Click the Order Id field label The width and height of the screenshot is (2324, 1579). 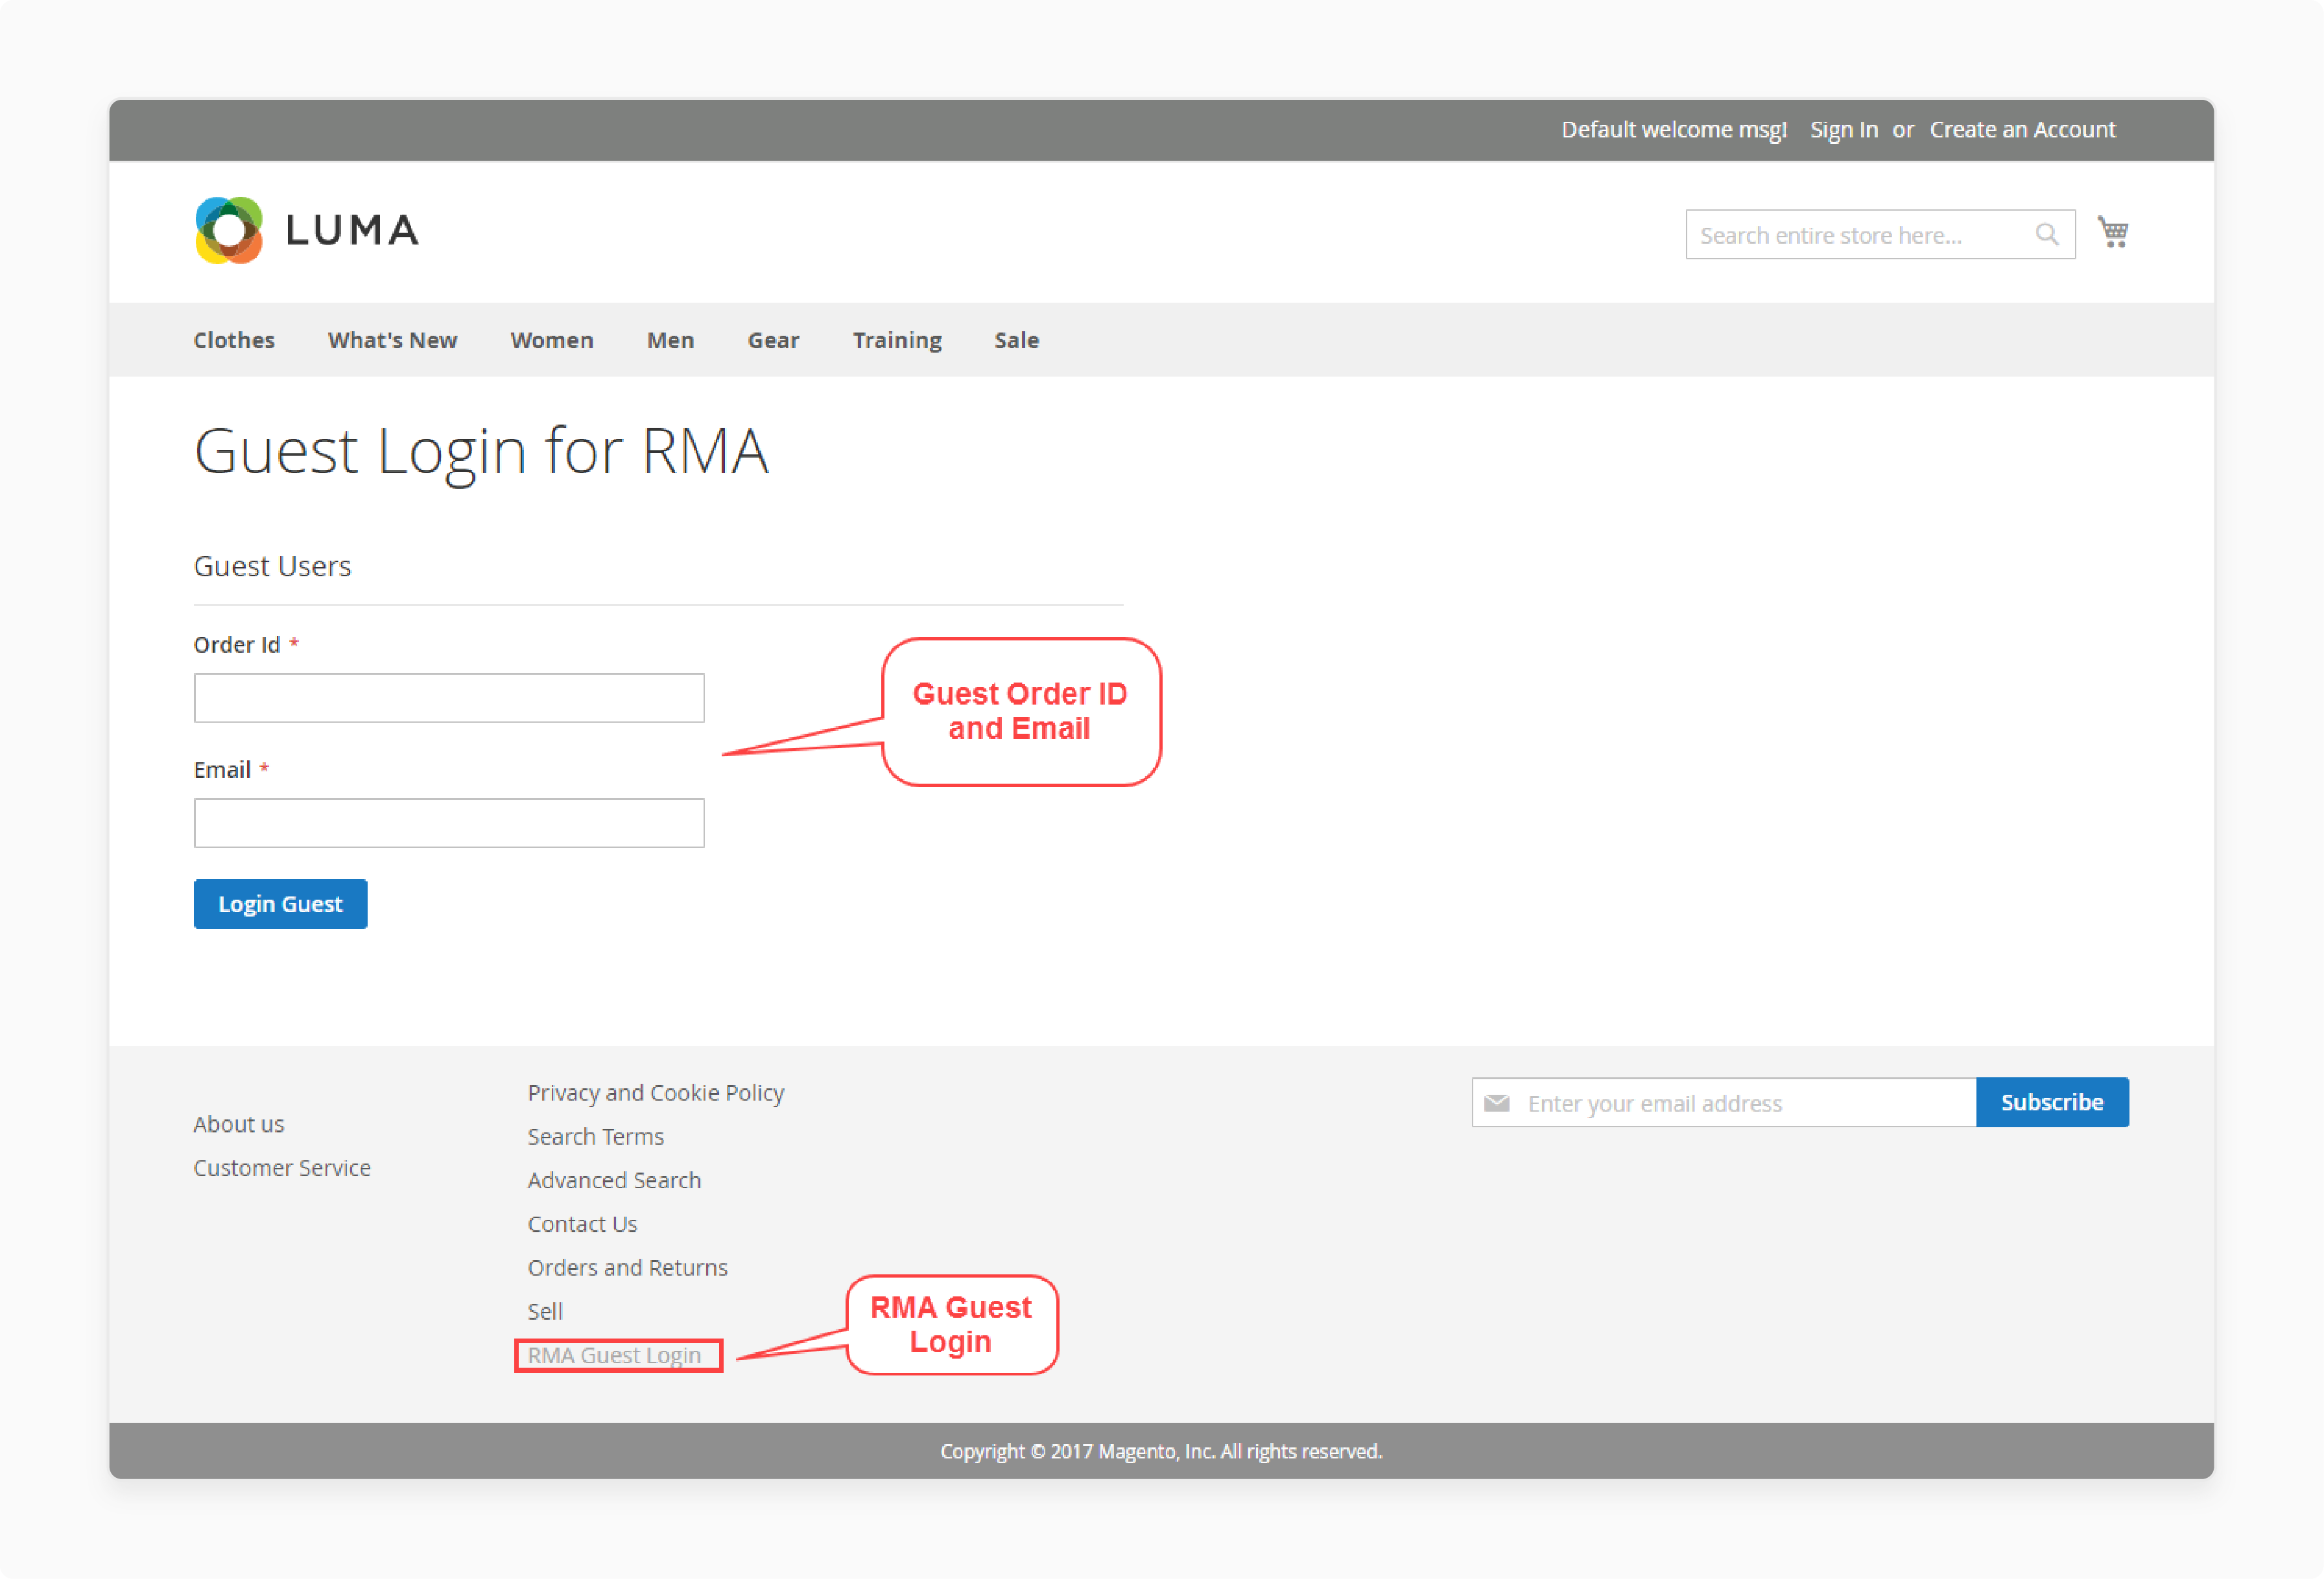[237, 644]
